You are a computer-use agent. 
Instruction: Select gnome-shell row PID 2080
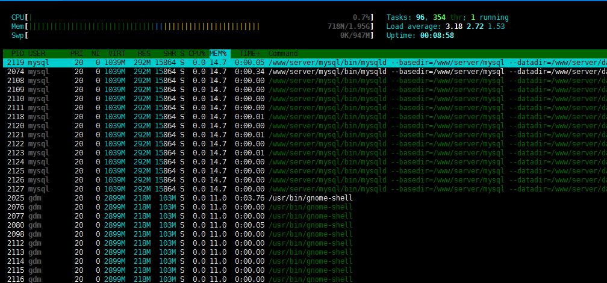tap(305, 225)
